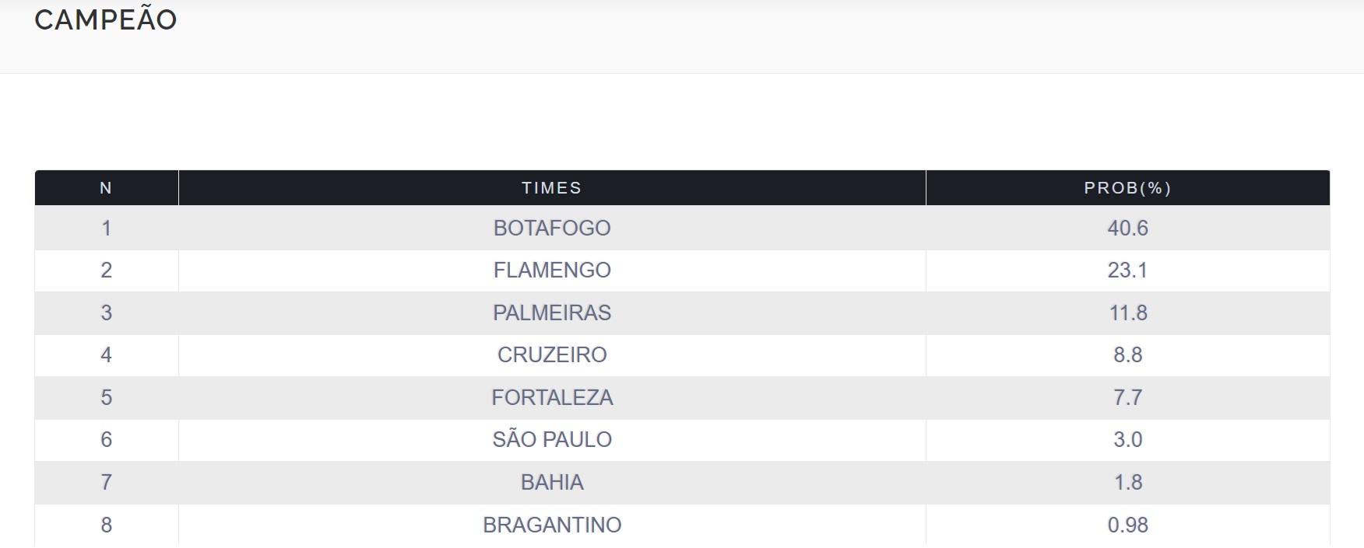Select the FLAMENGO team name

click(552, 270)
